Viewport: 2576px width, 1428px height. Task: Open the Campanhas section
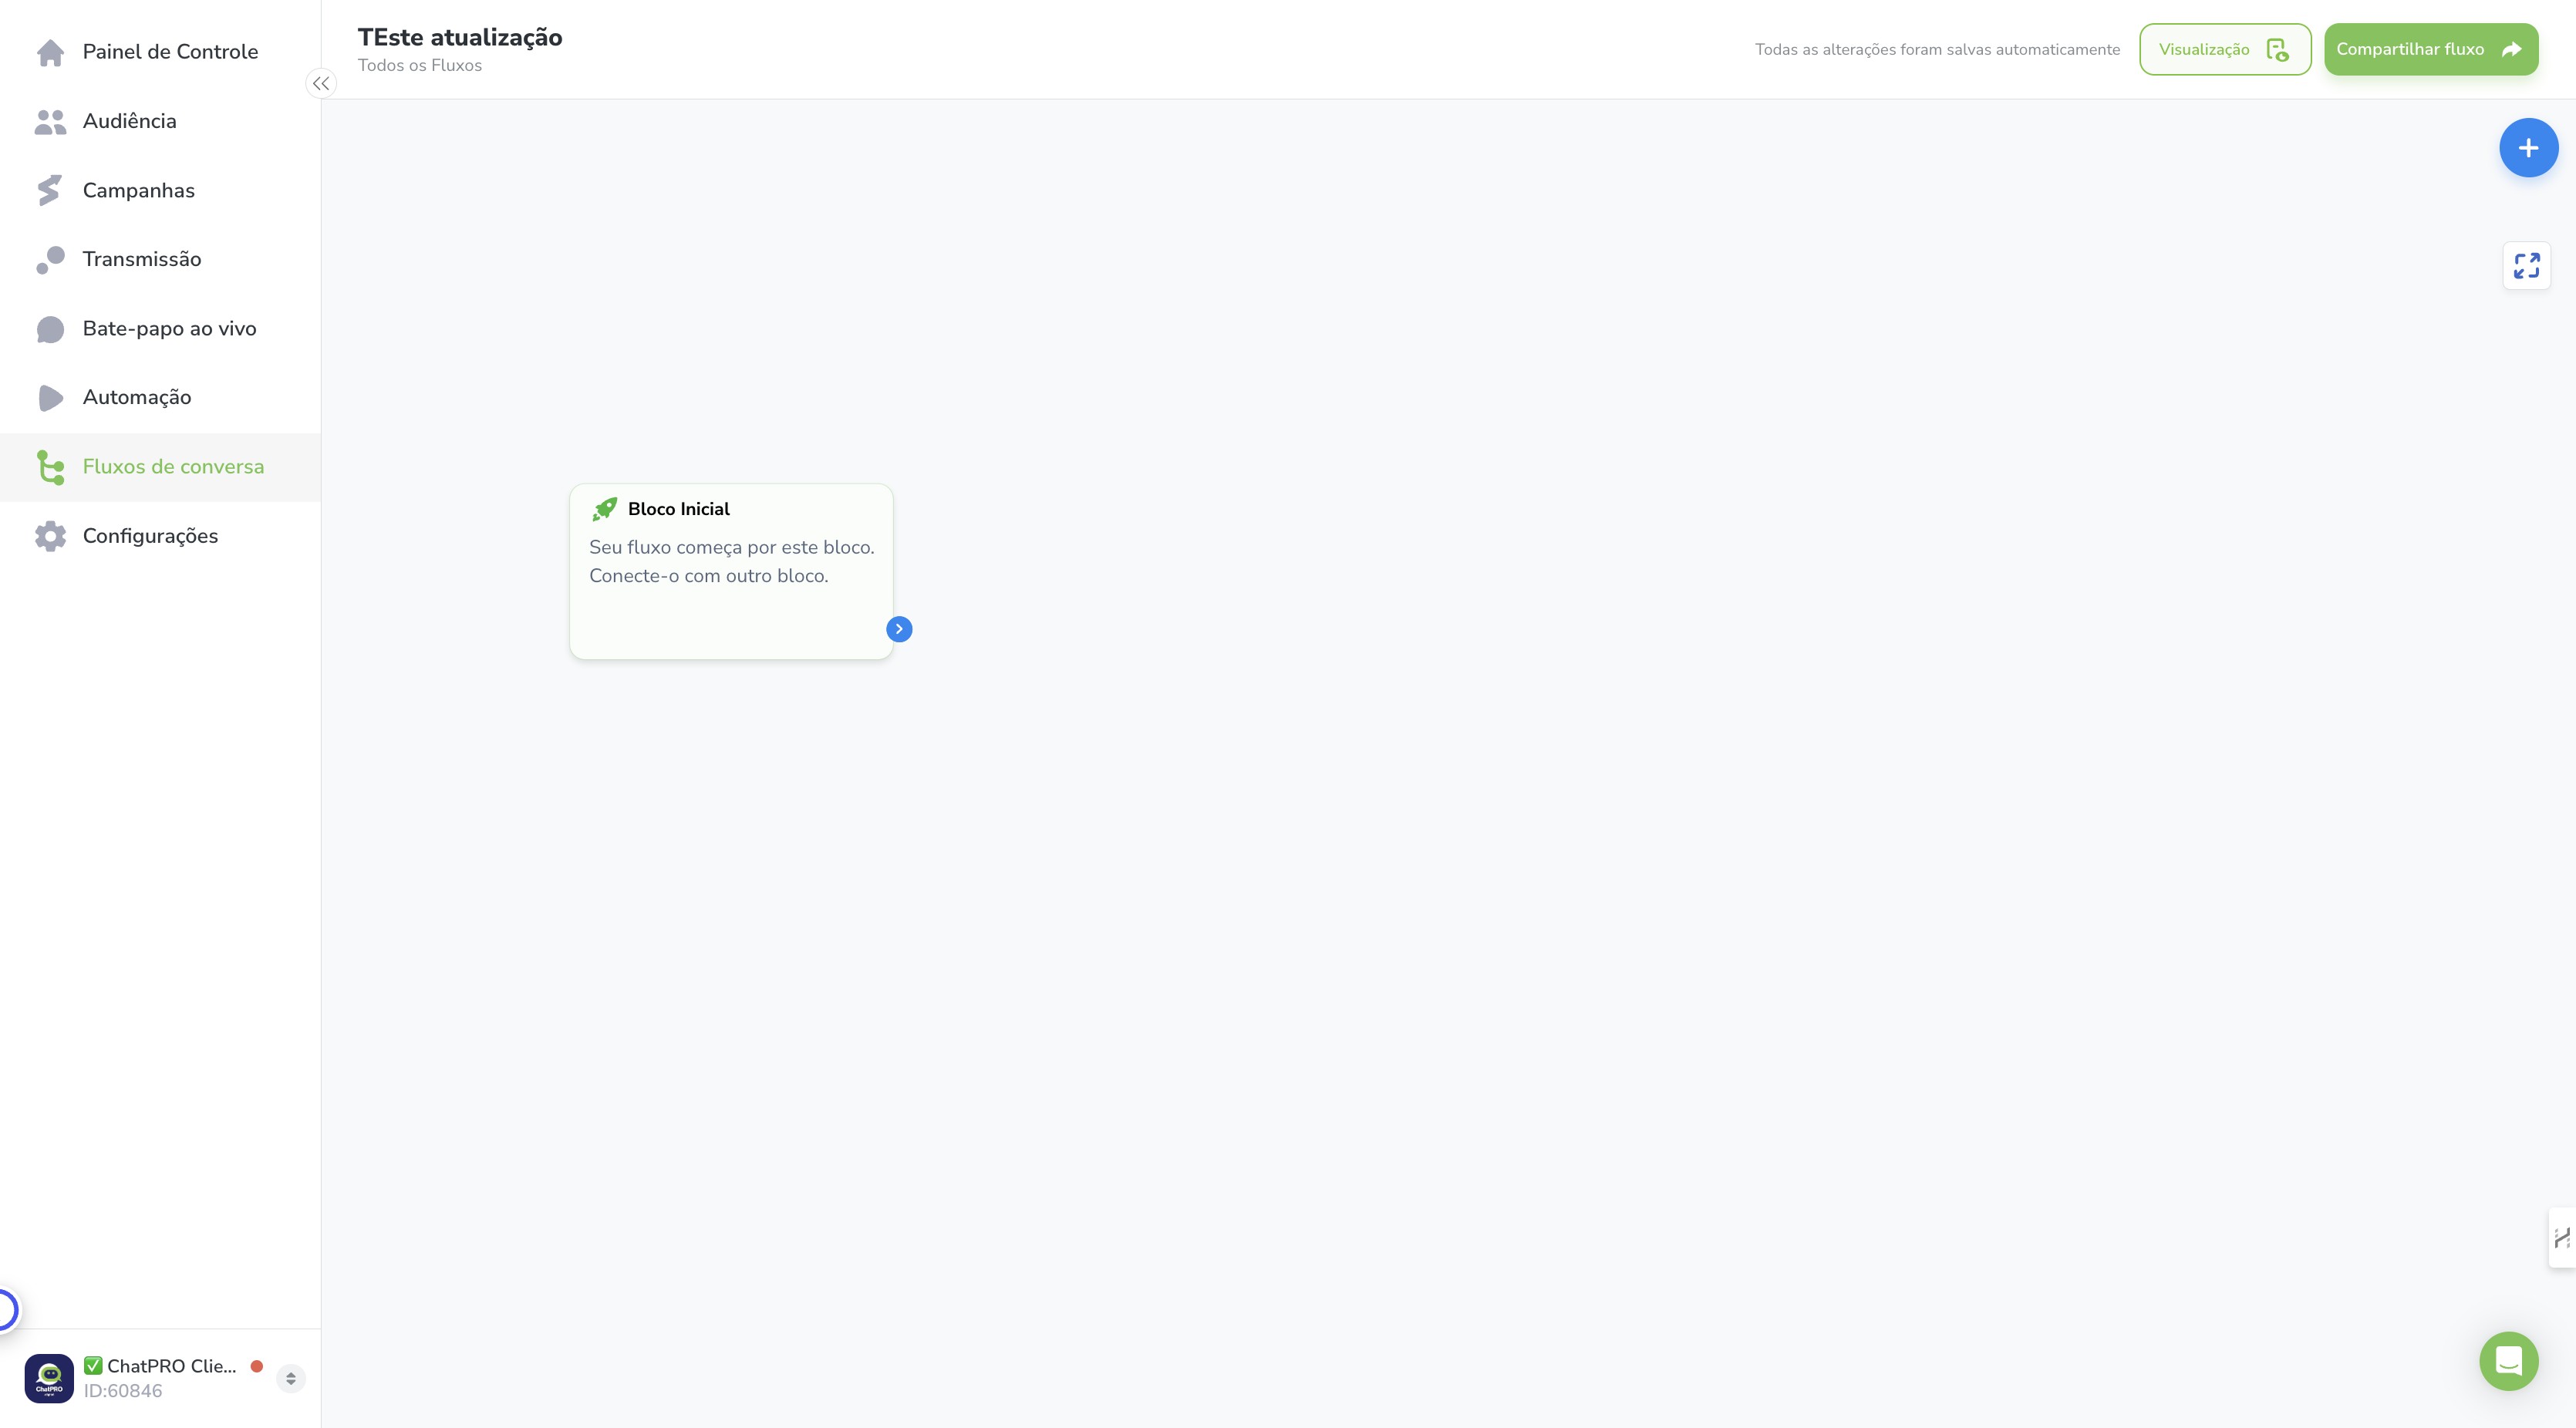click(x=160, y=190)
